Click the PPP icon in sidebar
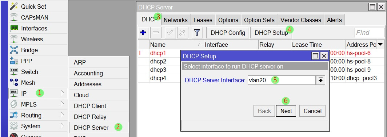387x137 pixels. pos(14,61)
